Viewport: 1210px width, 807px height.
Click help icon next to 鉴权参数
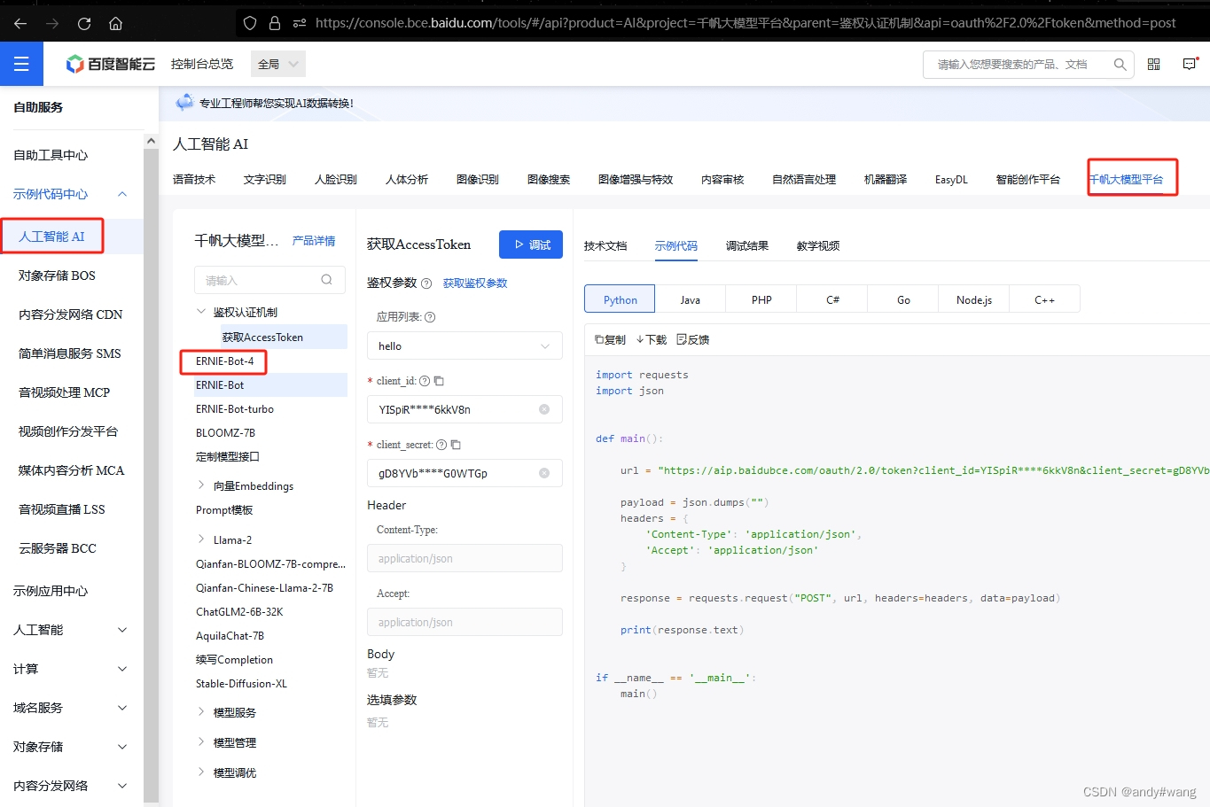(426, 283)
